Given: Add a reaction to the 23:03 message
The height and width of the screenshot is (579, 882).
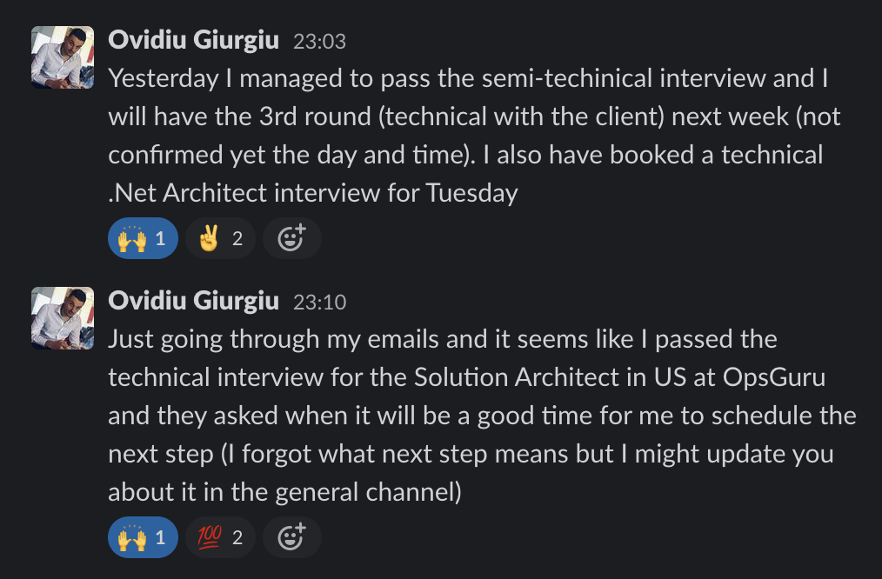Looking at the screenshot, I should 291,238.
